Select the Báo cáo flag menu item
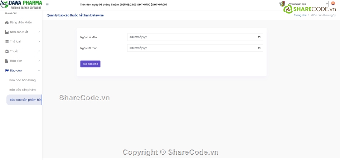 pyautogui.click(x=16, y=71)
